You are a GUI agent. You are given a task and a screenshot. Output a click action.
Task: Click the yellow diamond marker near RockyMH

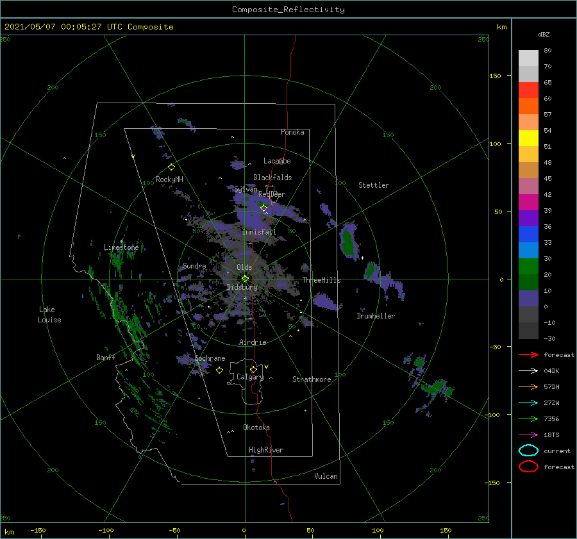[171, 167]
